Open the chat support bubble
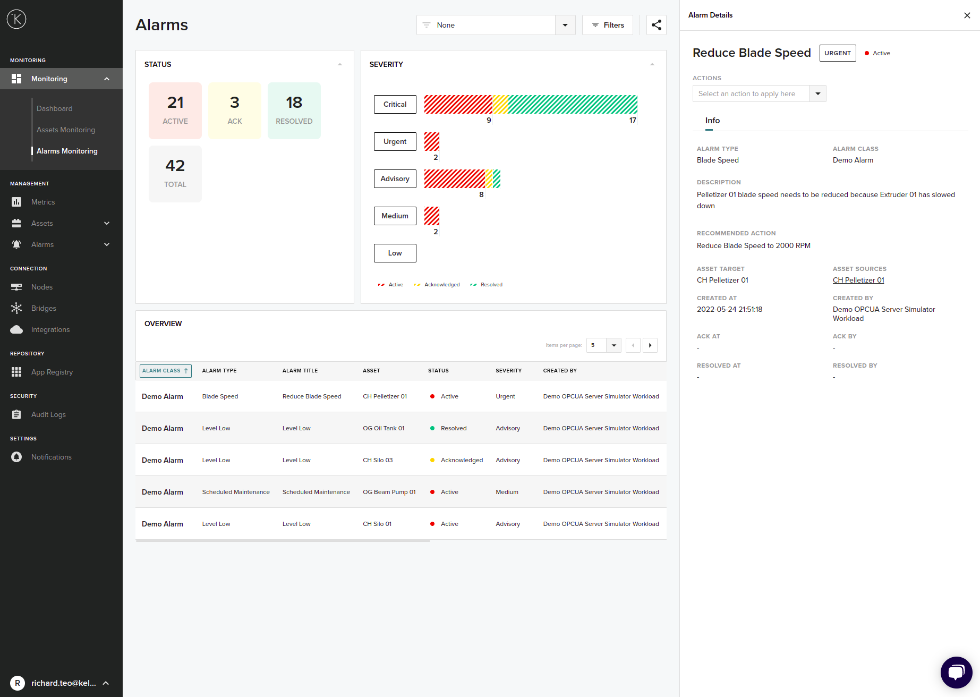Viewport: 980px width, 697px height. click(956, 672)
